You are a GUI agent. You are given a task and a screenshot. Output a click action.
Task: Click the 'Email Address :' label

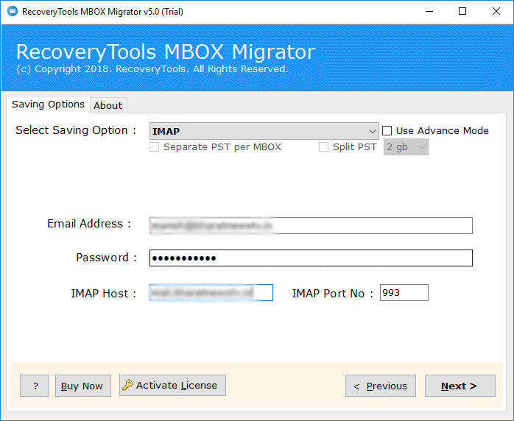[x=89, y=224]
